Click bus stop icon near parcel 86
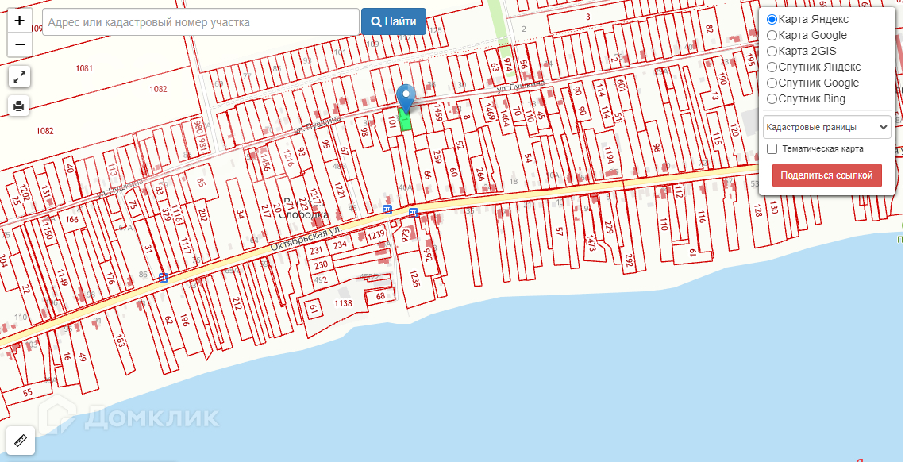Viewport: 905px width, 462px height. click(x=164, y=277)
